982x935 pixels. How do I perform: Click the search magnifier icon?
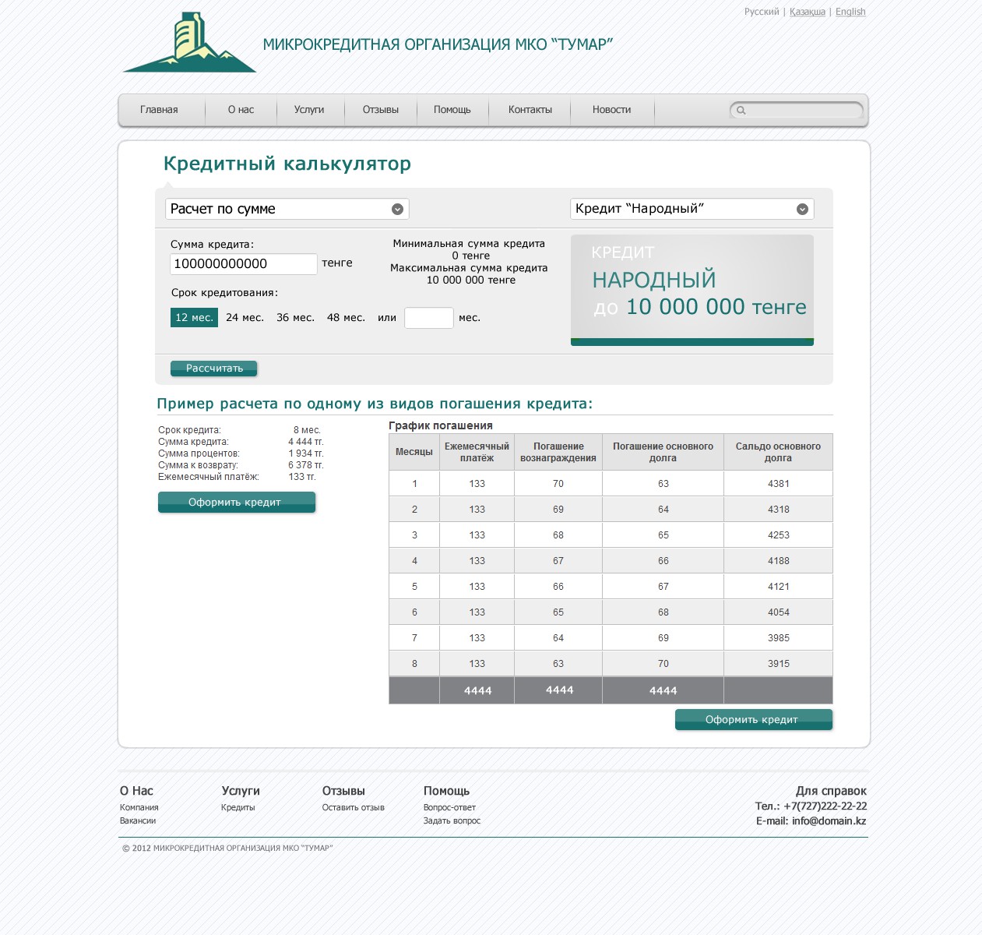pyautogui.click(x=741, y=111)
